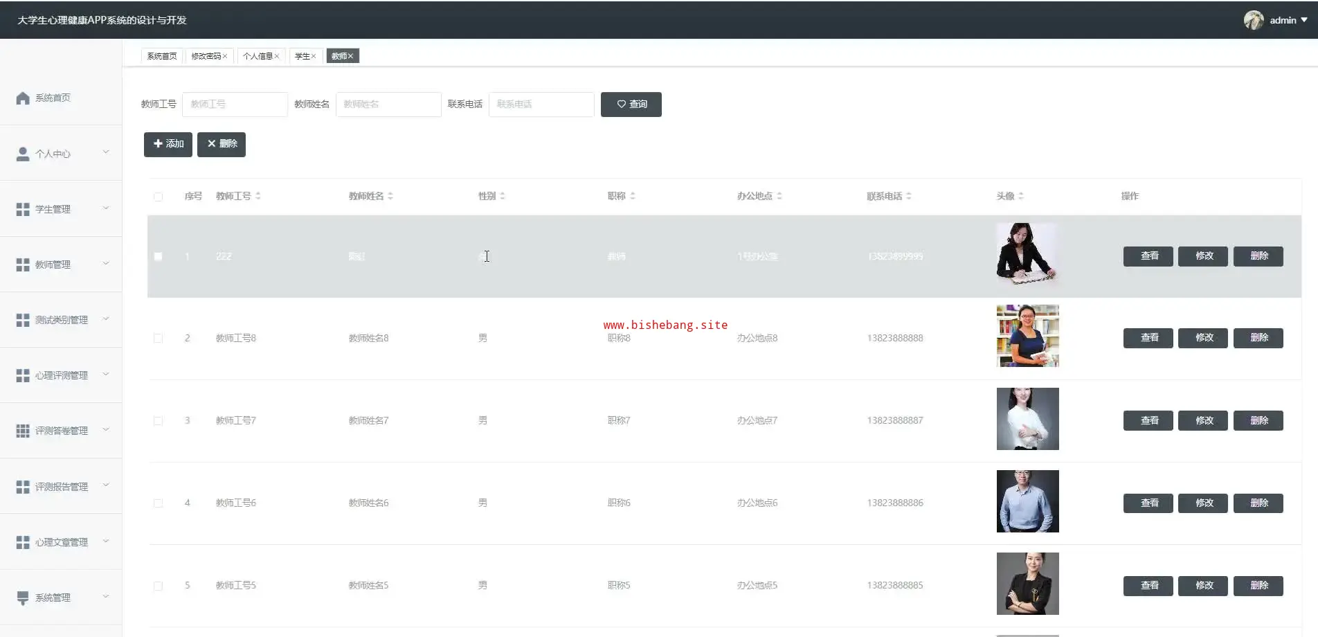Click the 查询 search button
The width and height of the screenshot is (1318, 637).
tap(631, 105)
